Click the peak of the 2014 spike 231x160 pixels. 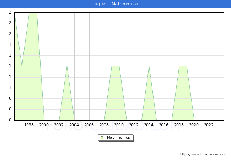coord(149,66)
